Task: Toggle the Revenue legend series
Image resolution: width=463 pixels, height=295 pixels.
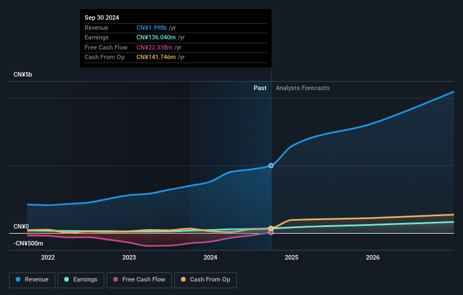Action: 32,280
